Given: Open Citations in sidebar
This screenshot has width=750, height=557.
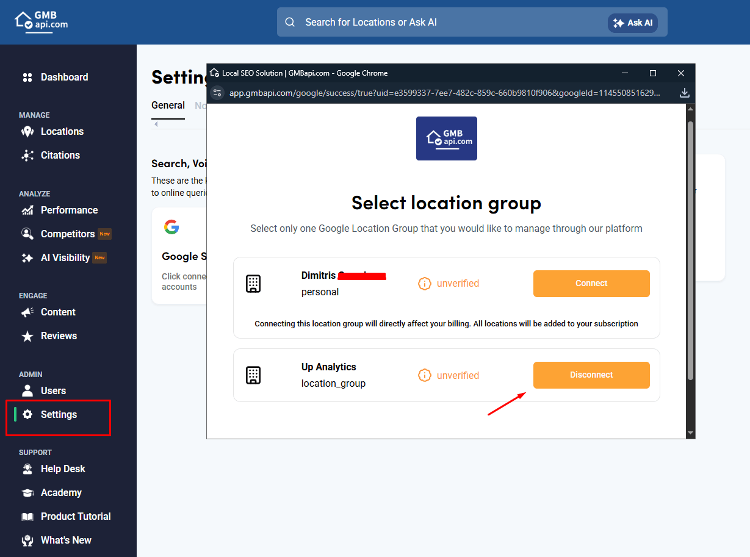Looking at the screenshot, I should 60,156.
